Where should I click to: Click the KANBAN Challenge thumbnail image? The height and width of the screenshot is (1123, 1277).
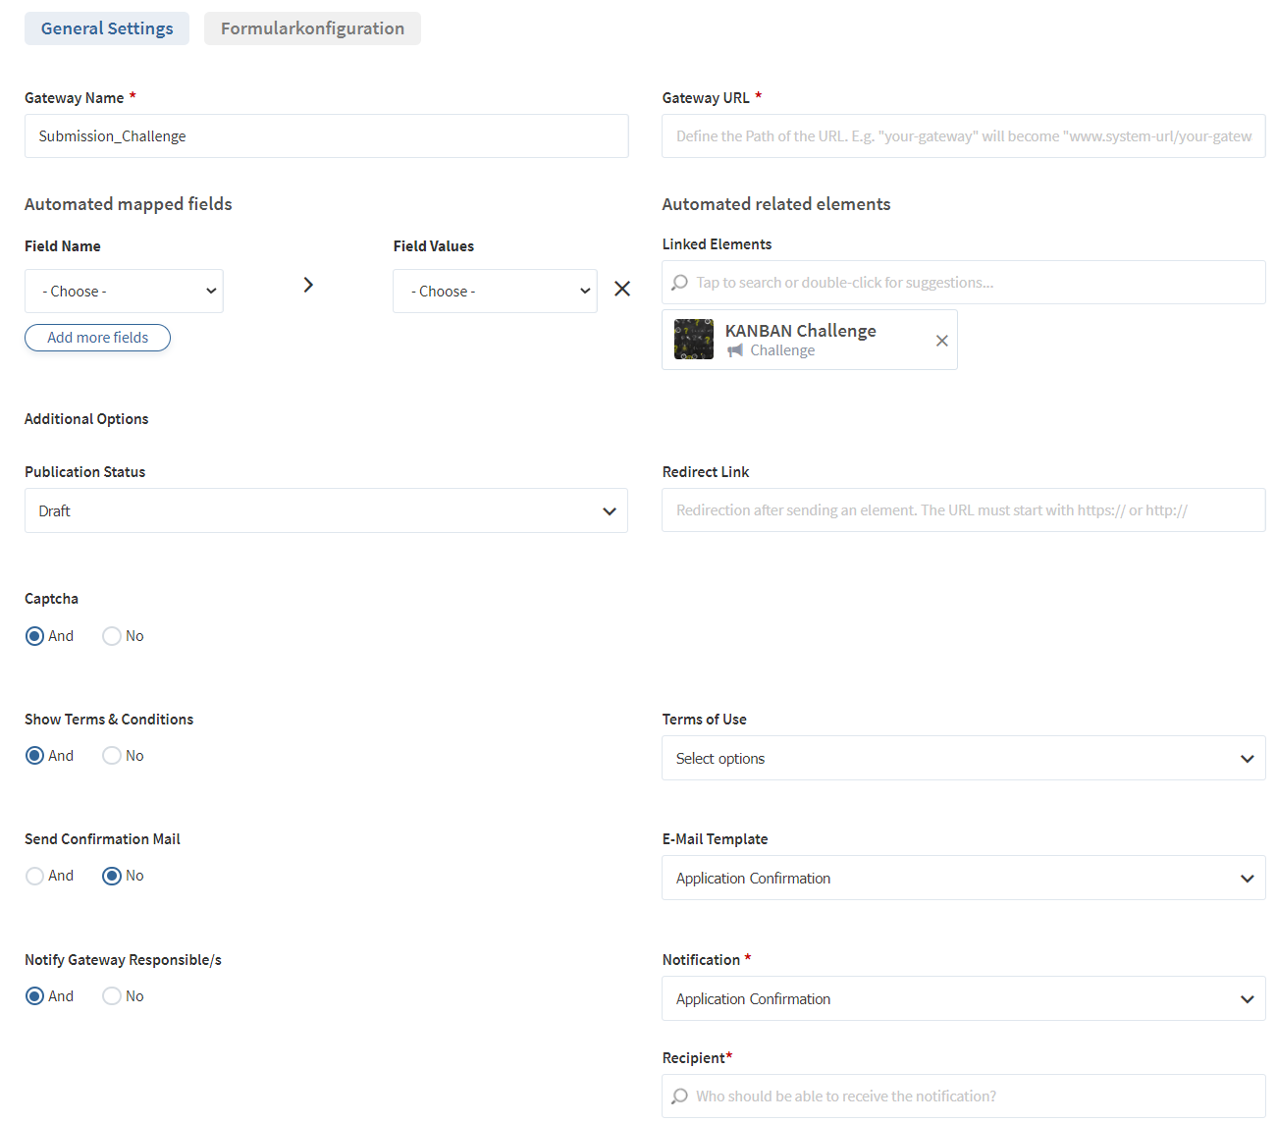click(694, 340)
